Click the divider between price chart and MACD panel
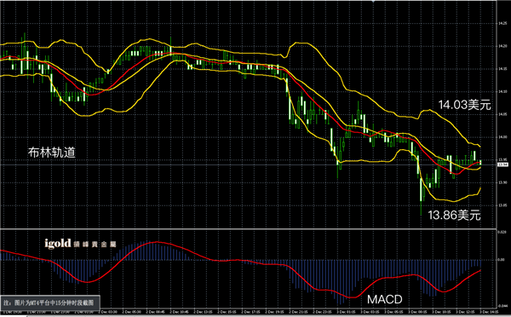Screen dimensions: 511x317 pos(249,228)
